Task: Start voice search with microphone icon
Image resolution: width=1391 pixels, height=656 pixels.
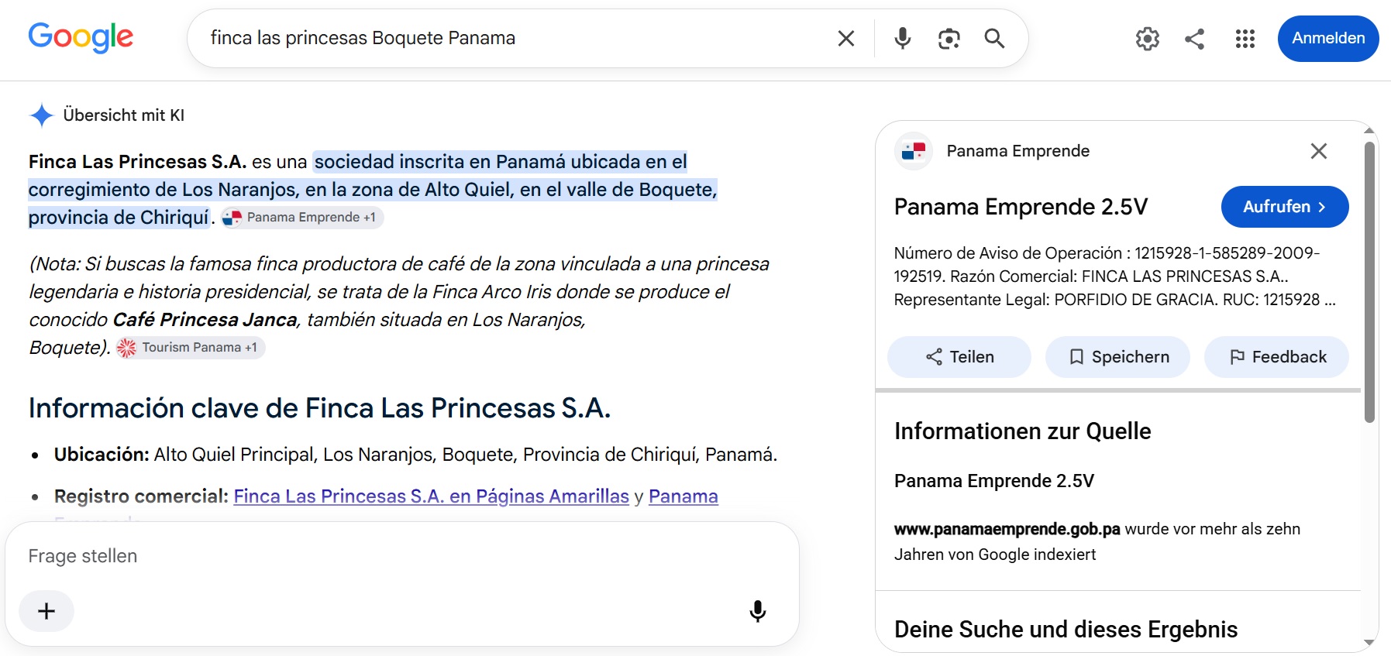Action: pos(902,38)
